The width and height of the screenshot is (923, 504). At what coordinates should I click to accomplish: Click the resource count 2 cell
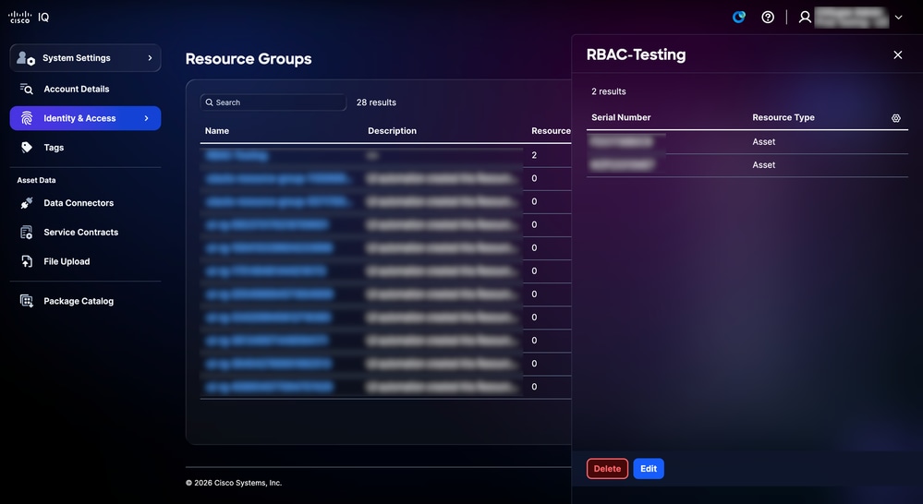click(x=534, y=155)
